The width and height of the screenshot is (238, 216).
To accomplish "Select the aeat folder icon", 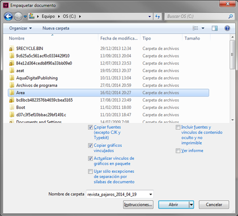I will point(12,71).
